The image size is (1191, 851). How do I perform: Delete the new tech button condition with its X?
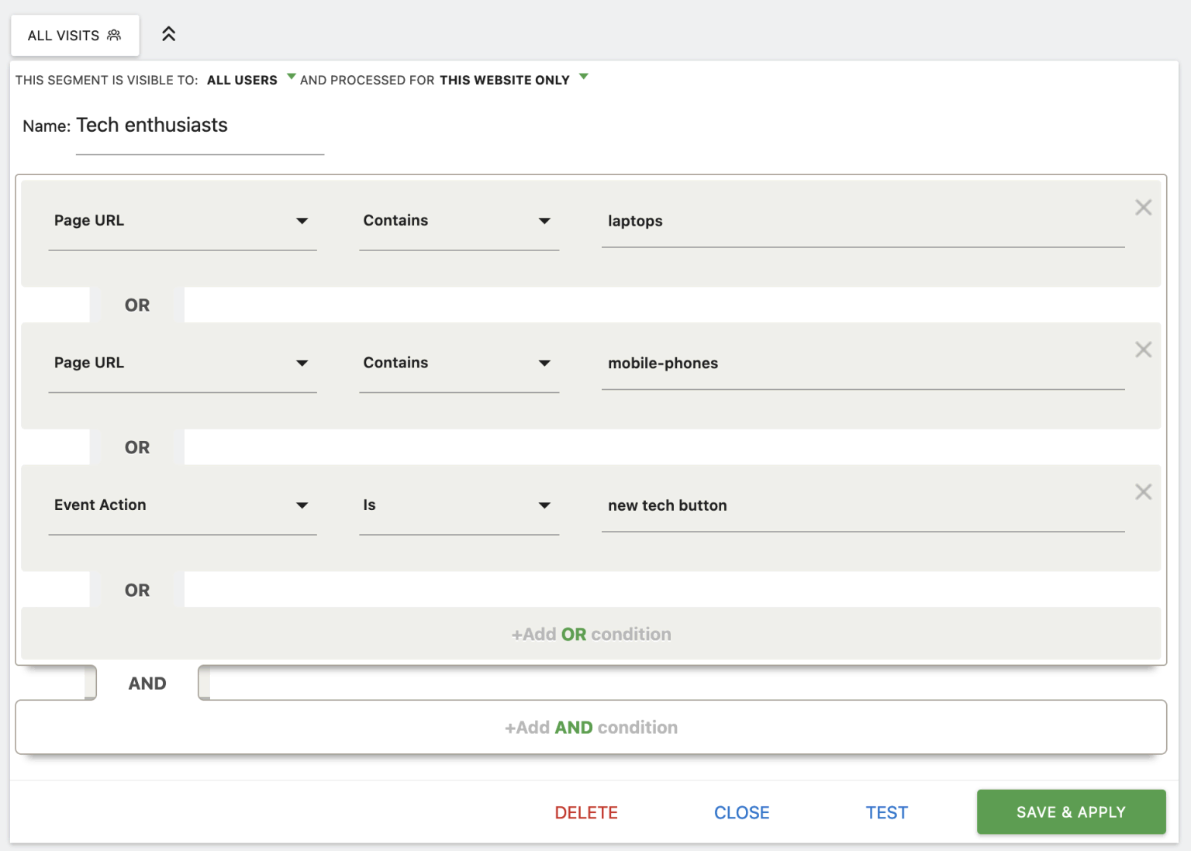[x=1143, y=491]
